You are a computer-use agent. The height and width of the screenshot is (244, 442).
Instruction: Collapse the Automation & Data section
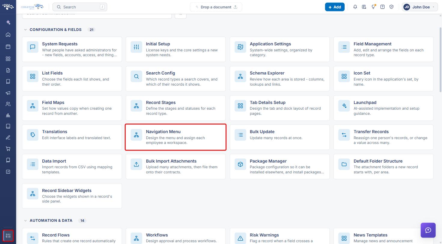25,221
